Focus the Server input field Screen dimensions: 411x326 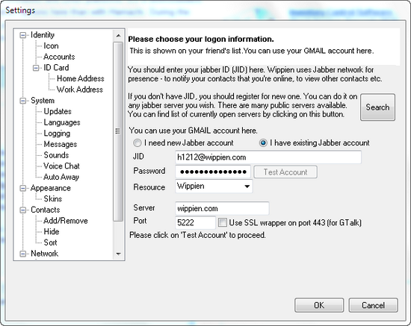222,209
